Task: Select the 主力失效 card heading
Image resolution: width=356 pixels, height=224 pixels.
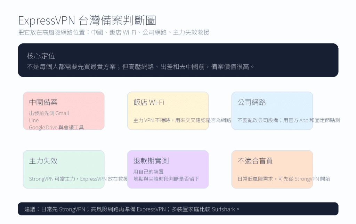Action: pyautogui.click(x=43, y=161)
